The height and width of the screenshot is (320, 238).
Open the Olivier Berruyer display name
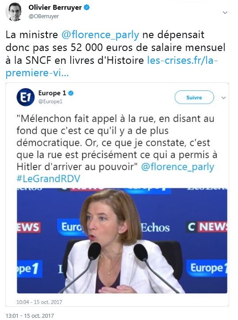[x=55, y=8]
